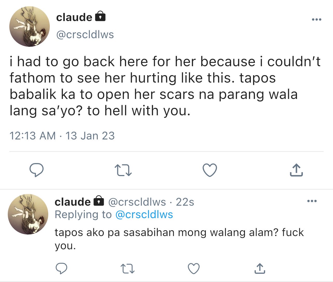Open the reply tweet's three-dot menu
Image resolution: width=333 pixels, height=282 pixels.
point(312,201)
